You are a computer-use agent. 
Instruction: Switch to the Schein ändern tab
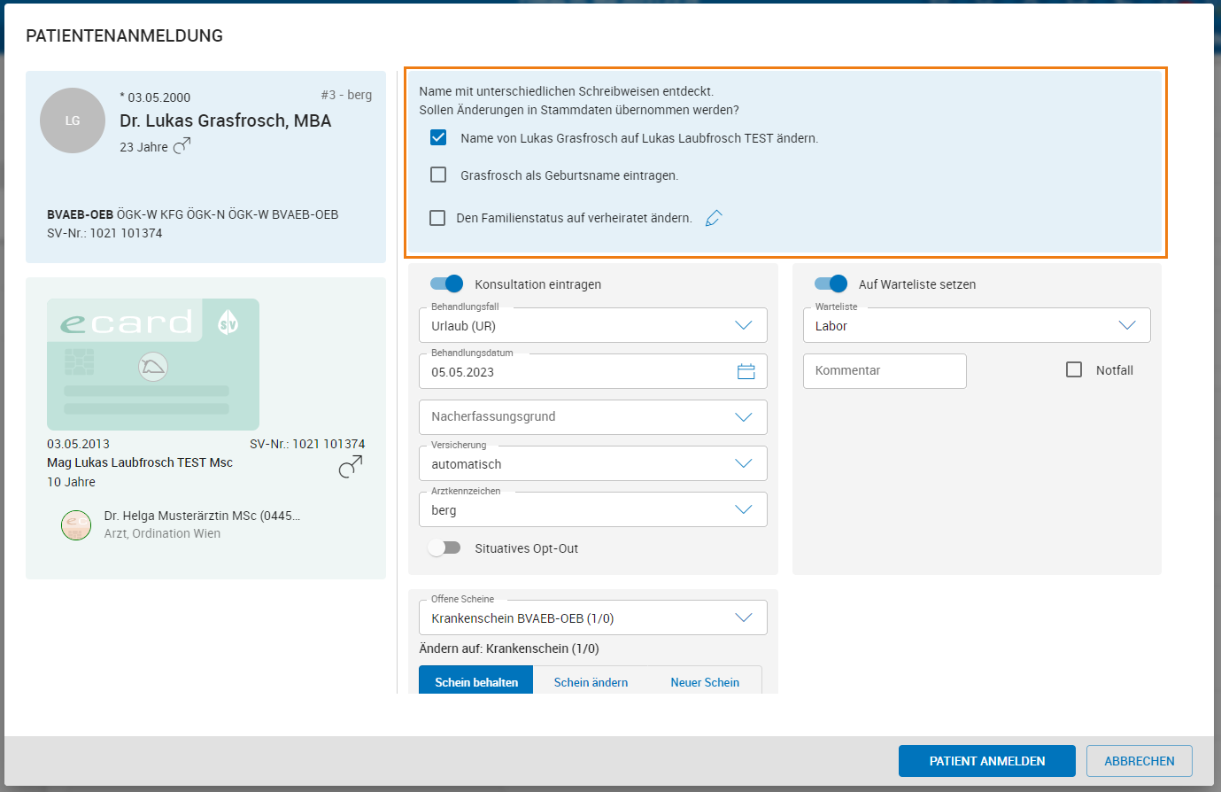[x=591, y=681]
